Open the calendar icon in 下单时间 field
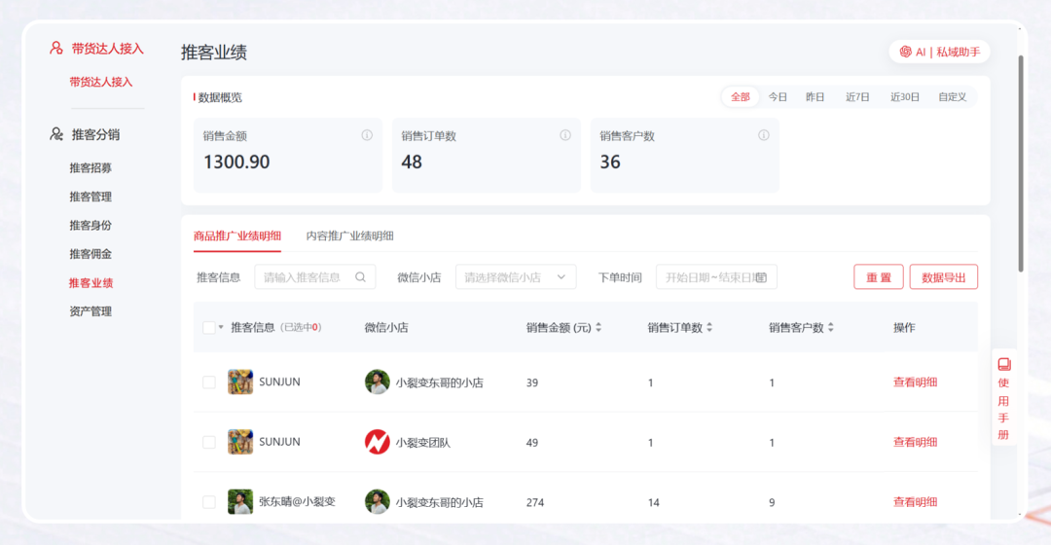Viewport: 1051px width, 545px height. click(x=761, y=277)
